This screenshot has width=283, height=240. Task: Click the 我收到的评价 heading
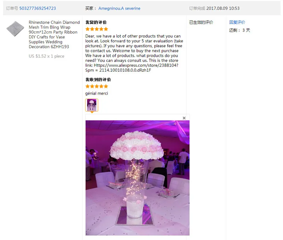pyautogui.click(x=98, y=79)
